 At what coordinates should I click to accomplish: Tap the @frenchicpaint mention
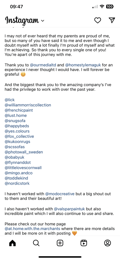[19, 110]
